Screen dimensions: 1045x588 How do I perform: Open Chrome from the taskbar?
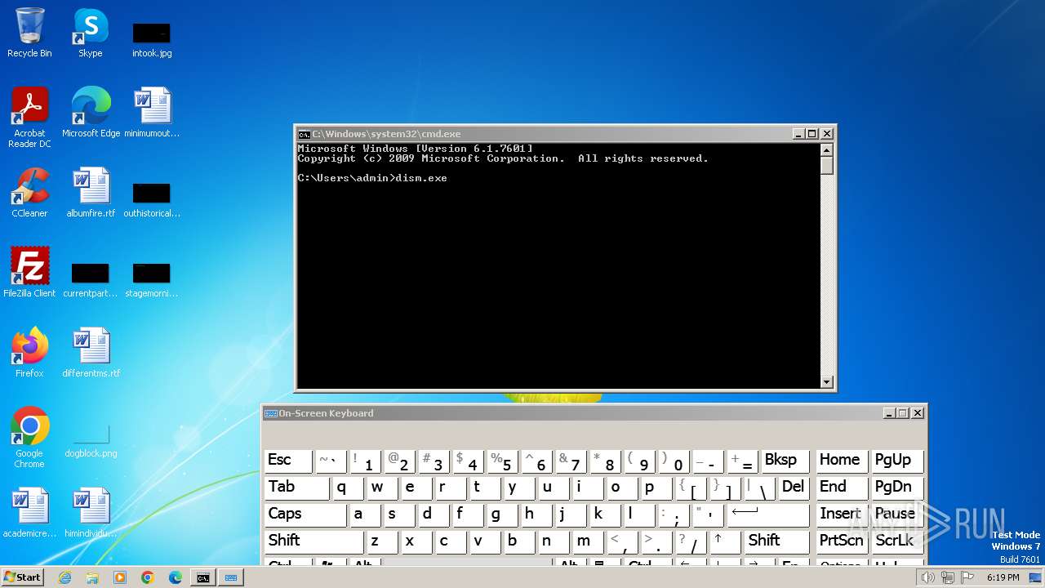148,577
